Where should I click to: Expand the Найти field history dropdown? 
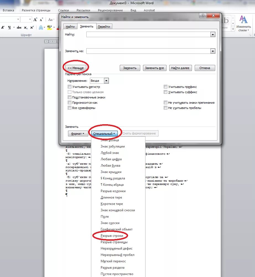click(213, 34)
